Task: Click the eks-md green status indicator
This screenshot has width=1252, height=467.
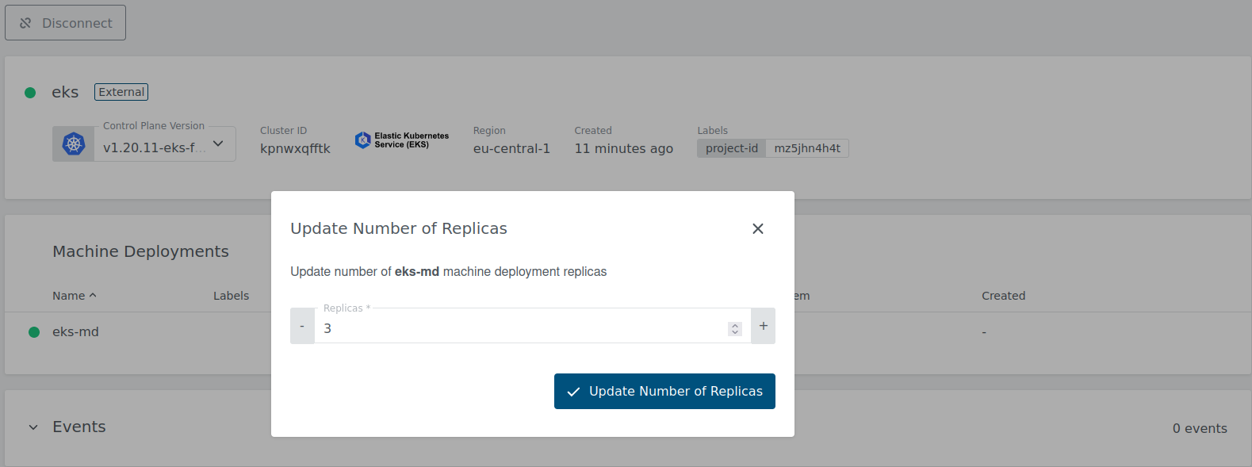Action: (34, 332)
